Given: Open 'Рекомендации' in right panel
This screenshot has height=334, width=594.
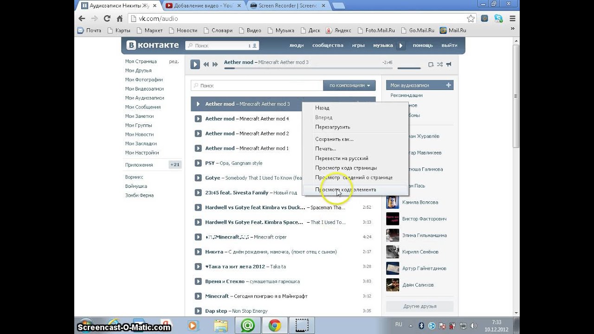Looking at the screenshot, I should [x=407, y=95].
